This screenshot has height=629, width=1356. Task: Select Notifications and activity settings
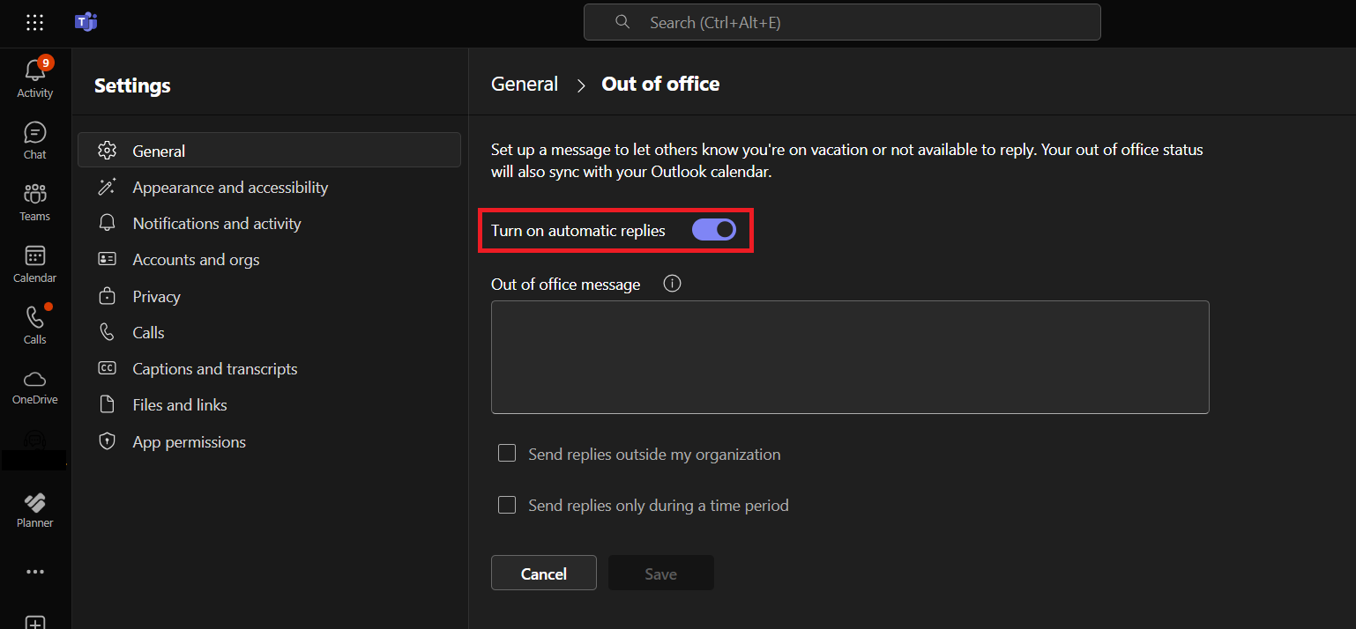[x=269, y=223]
